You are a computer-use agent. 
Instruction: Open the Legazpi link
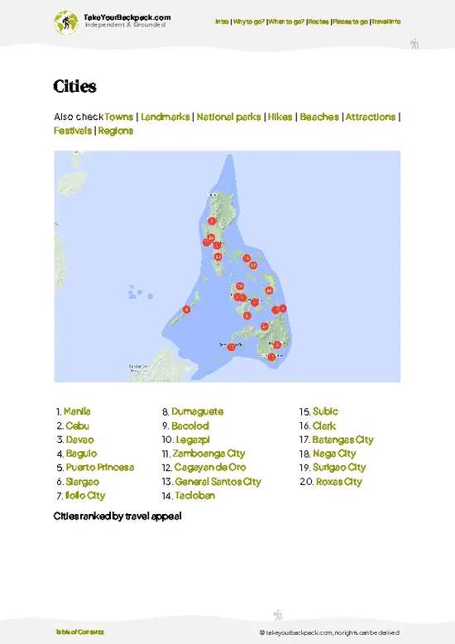[x=193, y=440]
